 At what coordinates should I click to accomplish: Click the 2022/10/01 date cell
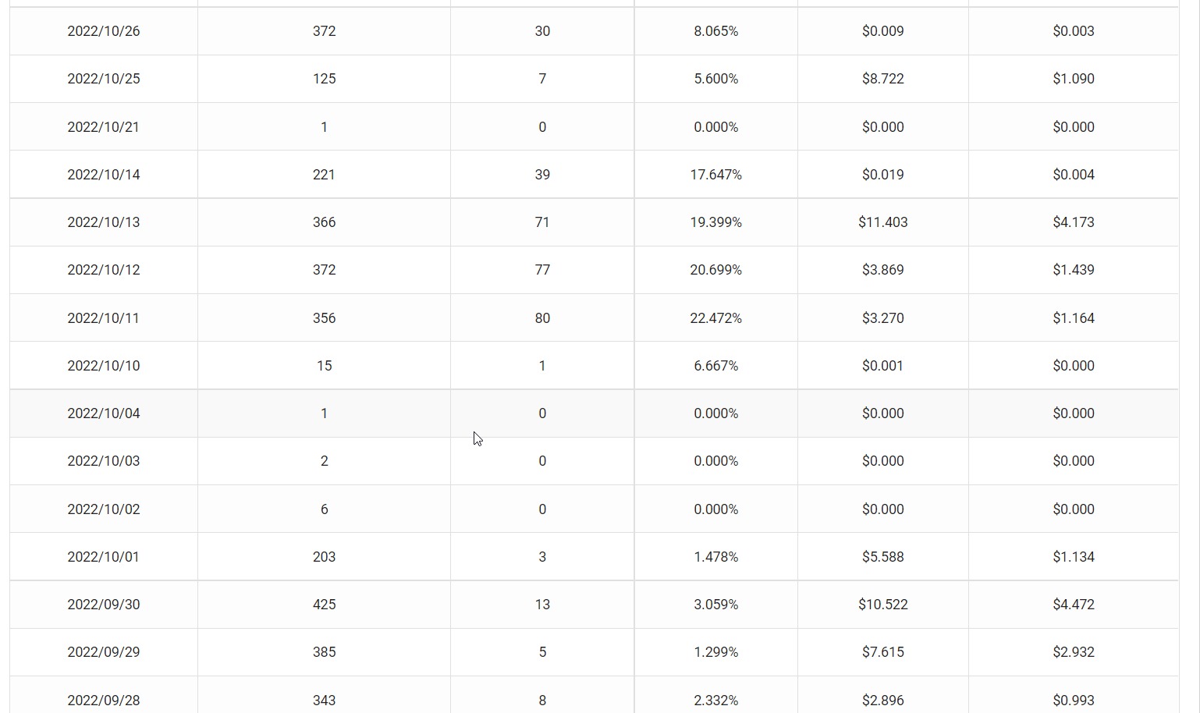pyautogui.click(x=104, y=557)
